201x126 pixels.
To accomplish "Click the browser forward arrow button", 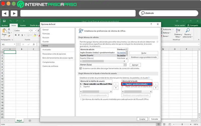I will click(14, 13).
